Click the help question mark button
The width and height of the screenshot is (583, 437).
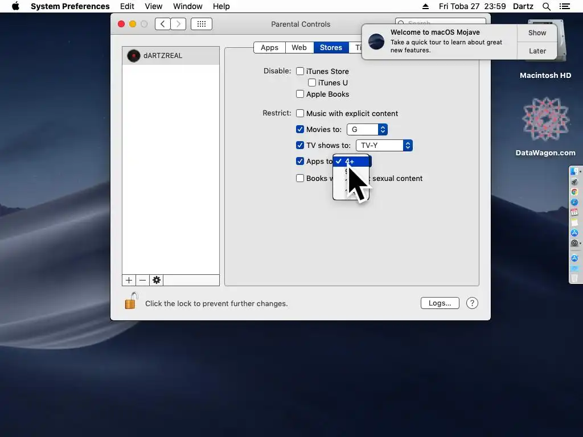pos(472,303)
